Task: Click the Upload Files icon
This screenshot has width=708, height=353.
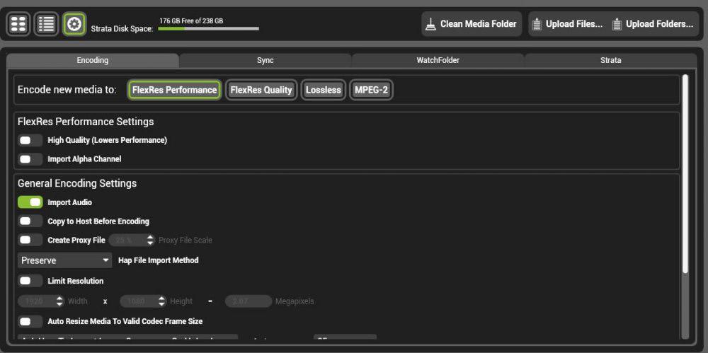Action: 537,24
